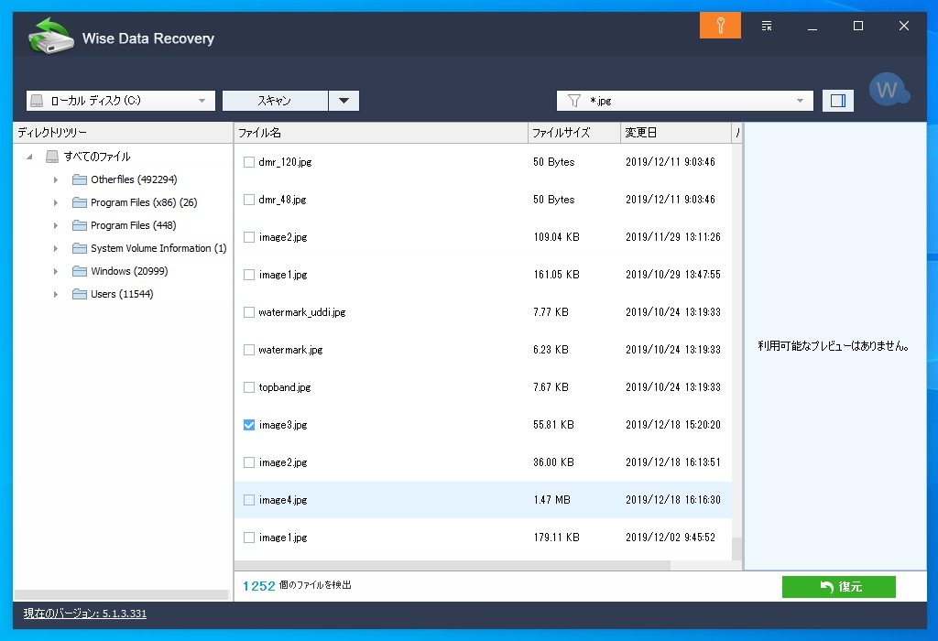Open the main menu icon on title bar
The height and width of the screenshot is (641, 938).
tap(766, 25)
